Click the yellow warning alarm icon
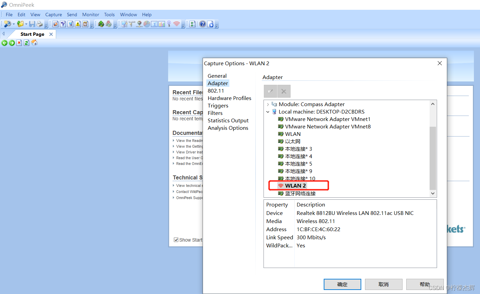Screen dimensions: 480x294 pyautogui.click(x=78, y=24)
